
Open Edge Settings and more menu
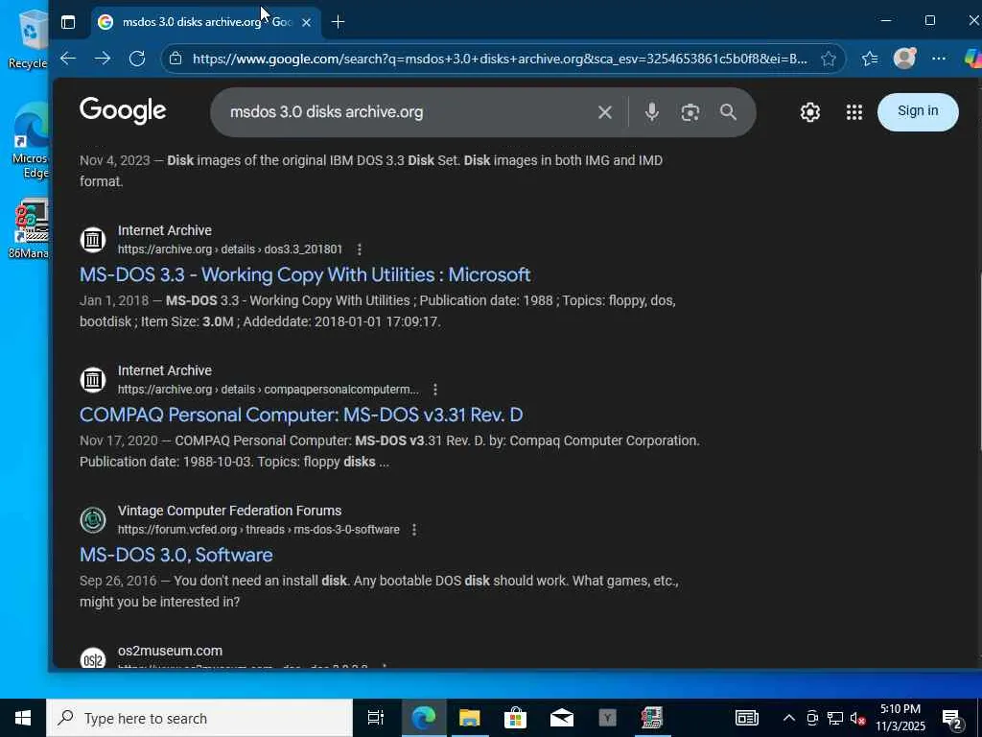click(938, 59)
